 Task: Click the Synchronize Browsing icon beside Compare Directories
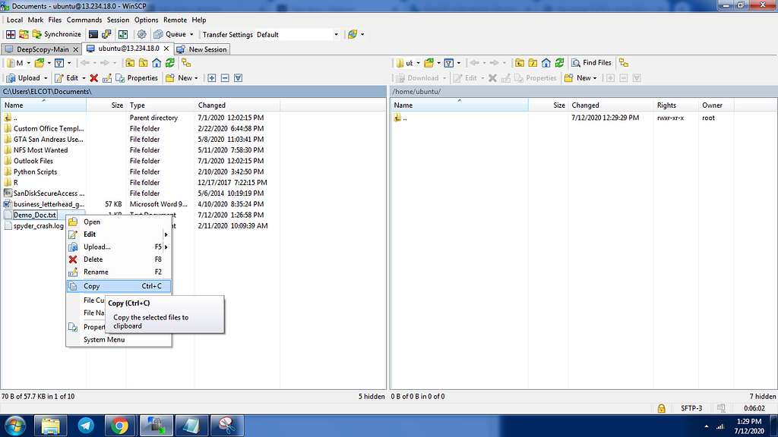[x=24, y=34]
